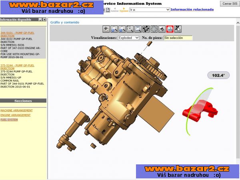The width and height of the screenshot is (240, 180).
Task: Open the FUEL SYSTEM section link
Action: (x=9, y=120)
